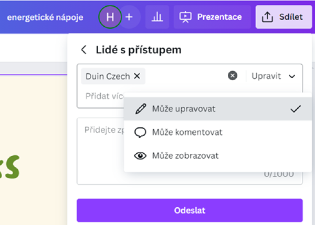The image size is (315, 225).
Task: Clear all recipients with round X
Action: 233,76
